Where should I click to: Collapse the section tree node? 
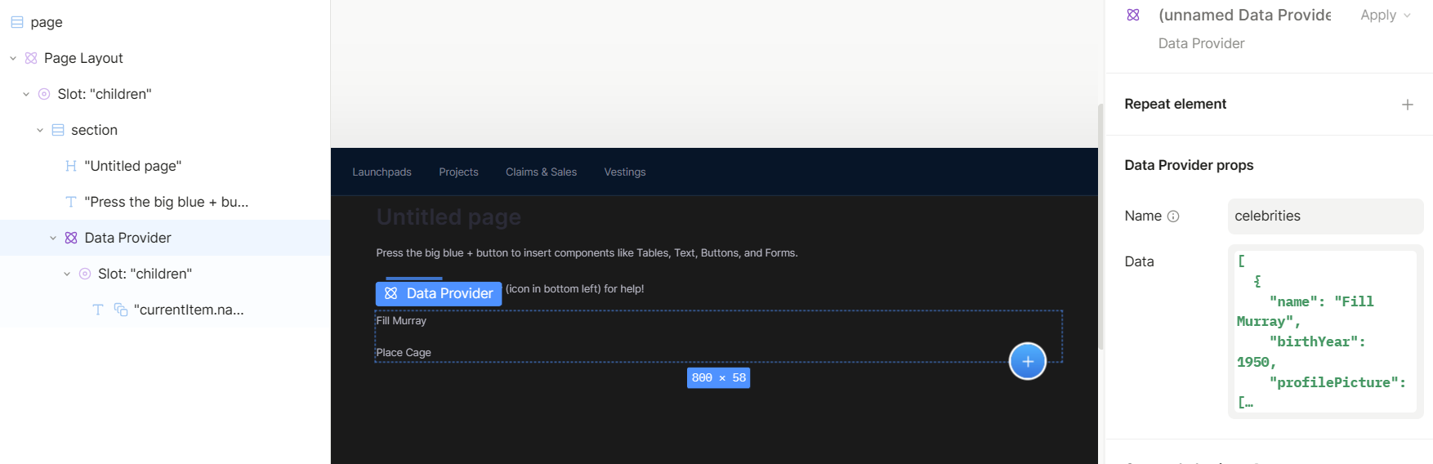pyautogui.click(x=40, y=130)
